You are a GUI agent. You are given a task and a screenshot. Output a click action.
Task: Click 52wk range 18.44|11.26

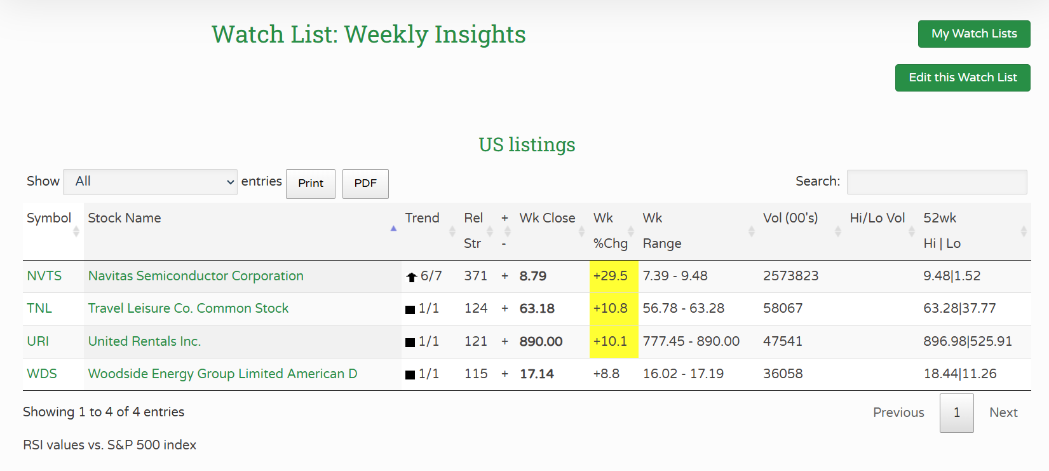(x=960, y=374)
